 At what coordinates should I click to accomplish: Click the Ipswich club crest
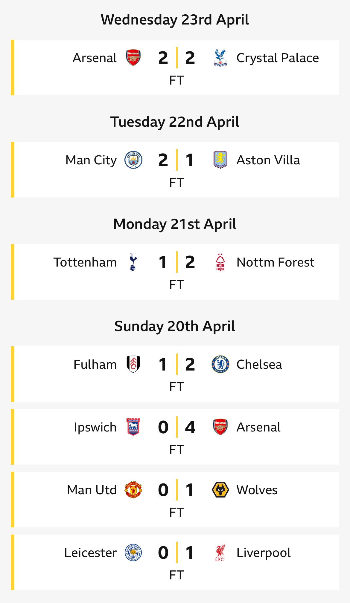[133, 427]
